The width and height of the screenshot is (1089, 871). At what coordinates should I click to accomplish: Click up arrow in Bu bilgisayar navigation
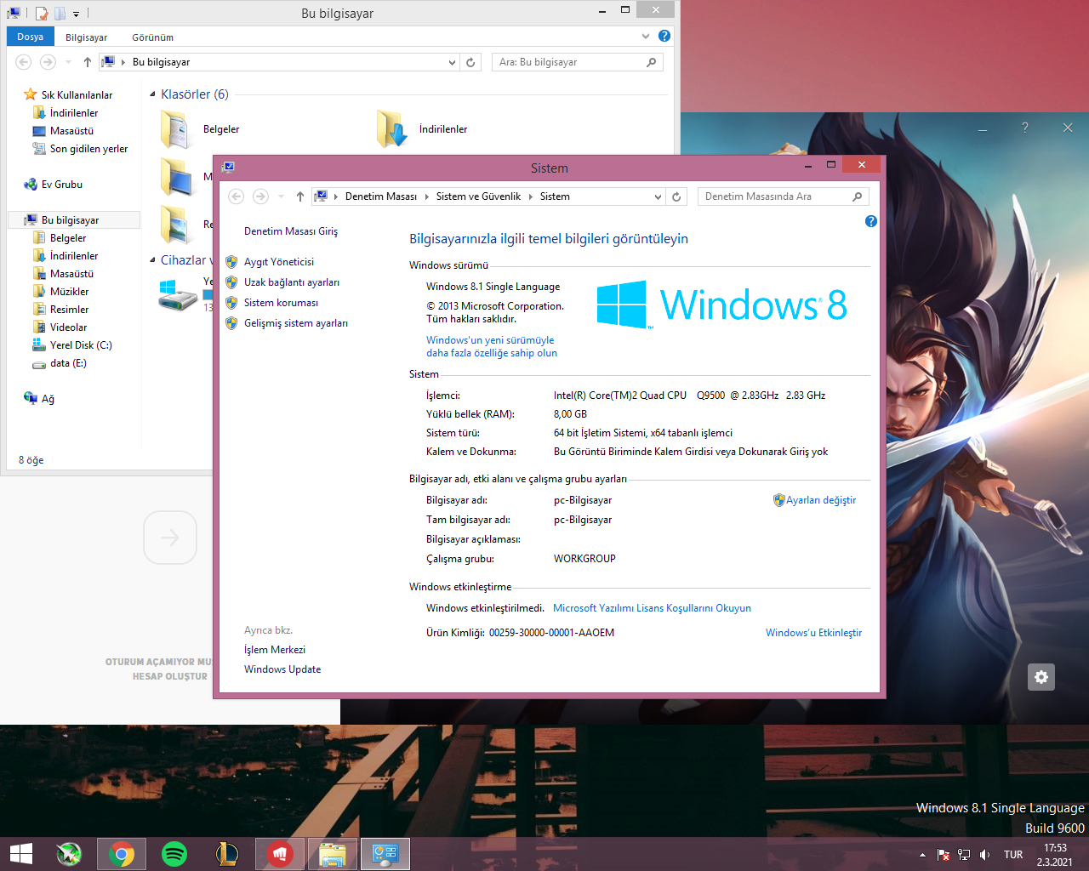click(x=88, y=62)
